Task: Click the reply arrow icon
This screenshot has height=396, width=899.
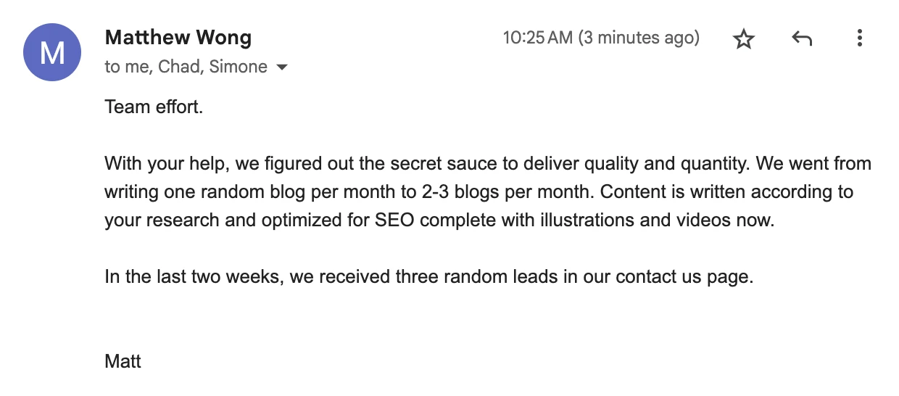Action: [801, 38]
